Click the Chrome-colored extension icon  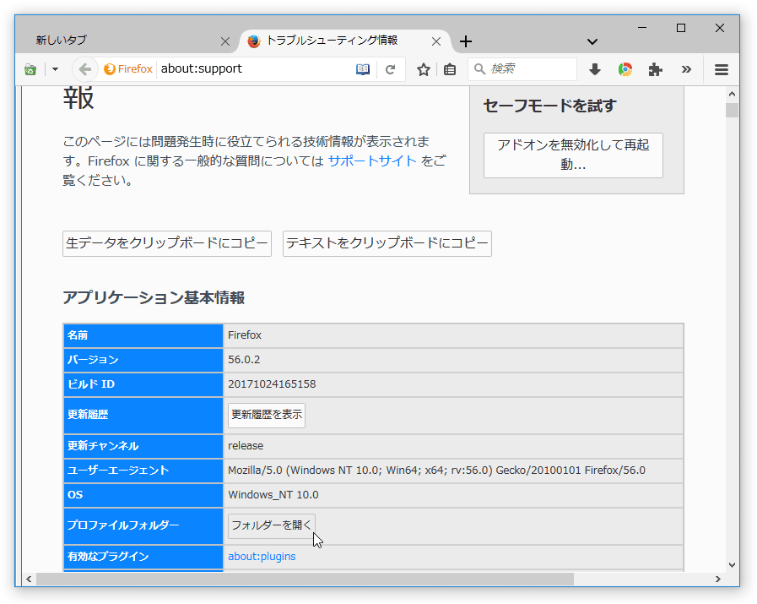pos(625,69)
